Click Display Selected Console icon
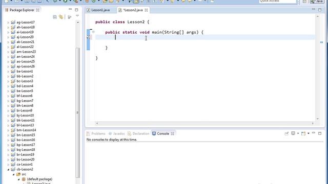Viewport: 328px width, 184px height. [x=293, y=133]
